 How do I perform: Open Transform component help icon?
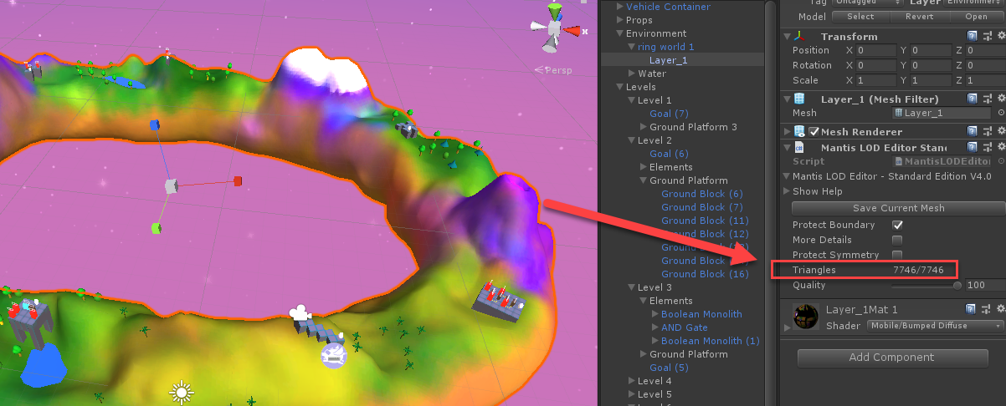972,36
